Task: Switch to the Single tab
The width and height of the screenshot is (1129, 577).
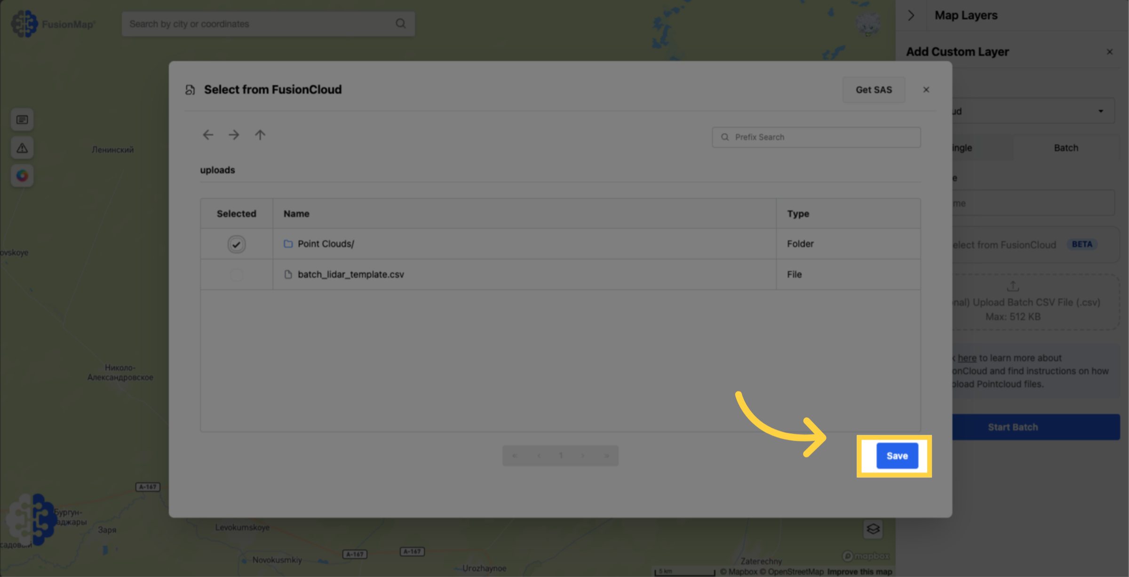Action: tap(983, 148)
